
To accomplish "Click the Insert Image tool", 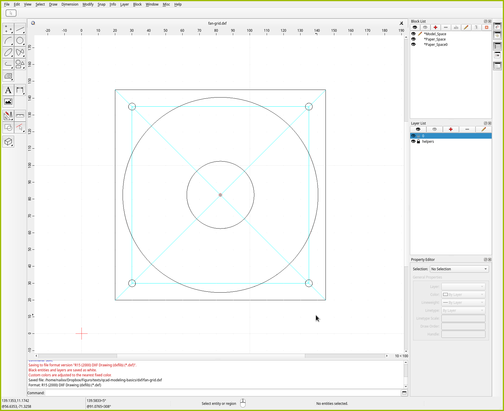I will tap(8, 102).
